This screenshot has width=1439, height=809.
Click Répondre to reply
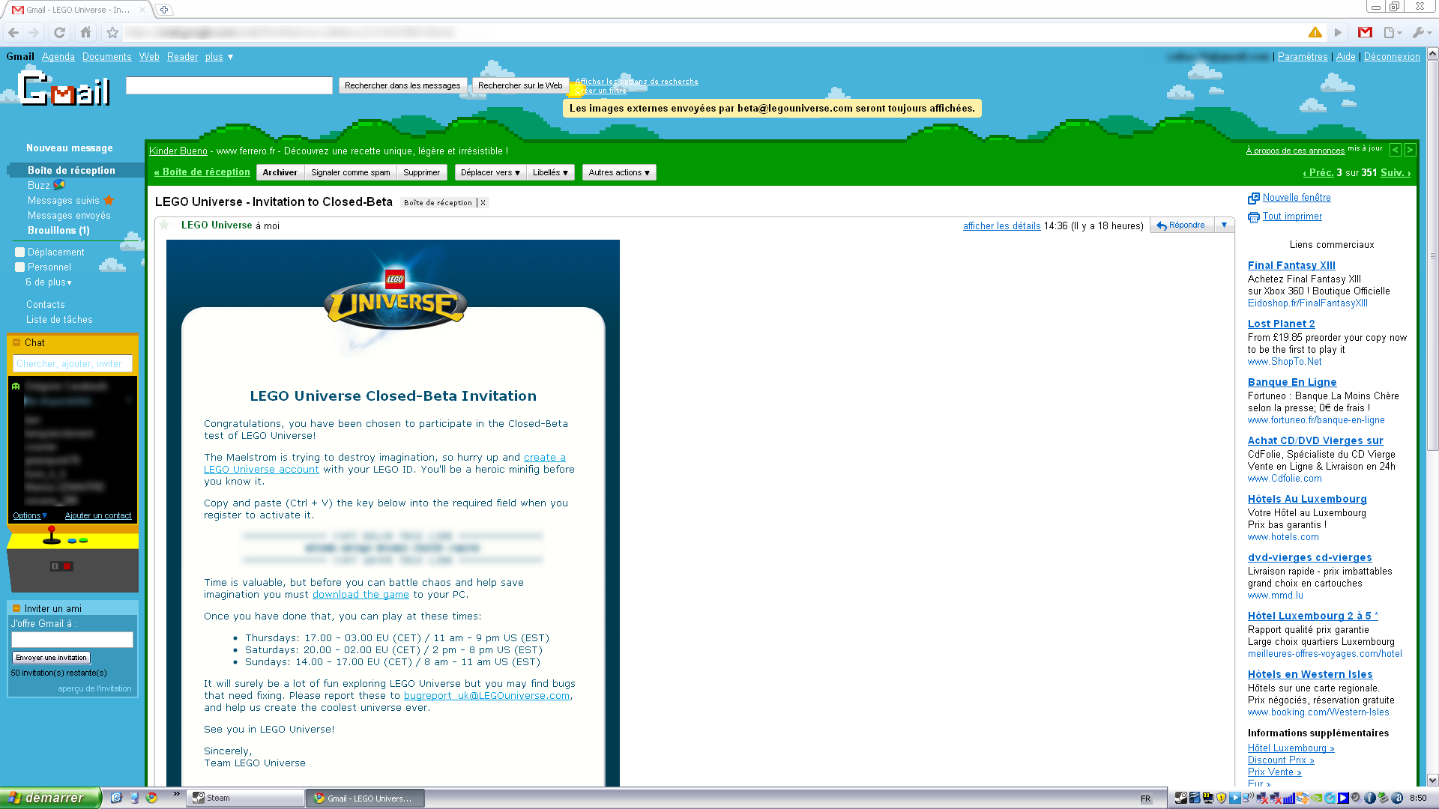click(1182, 225)
